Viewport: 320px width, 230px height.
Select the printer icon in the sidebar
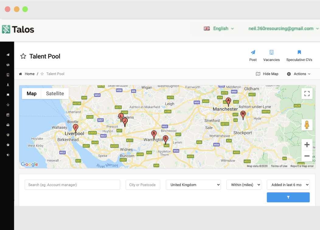pos(8,125)
